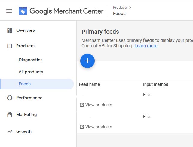This screenshot has width=193, height=147.
Task: Go to Diagnostics page
Action: point(31,60)
